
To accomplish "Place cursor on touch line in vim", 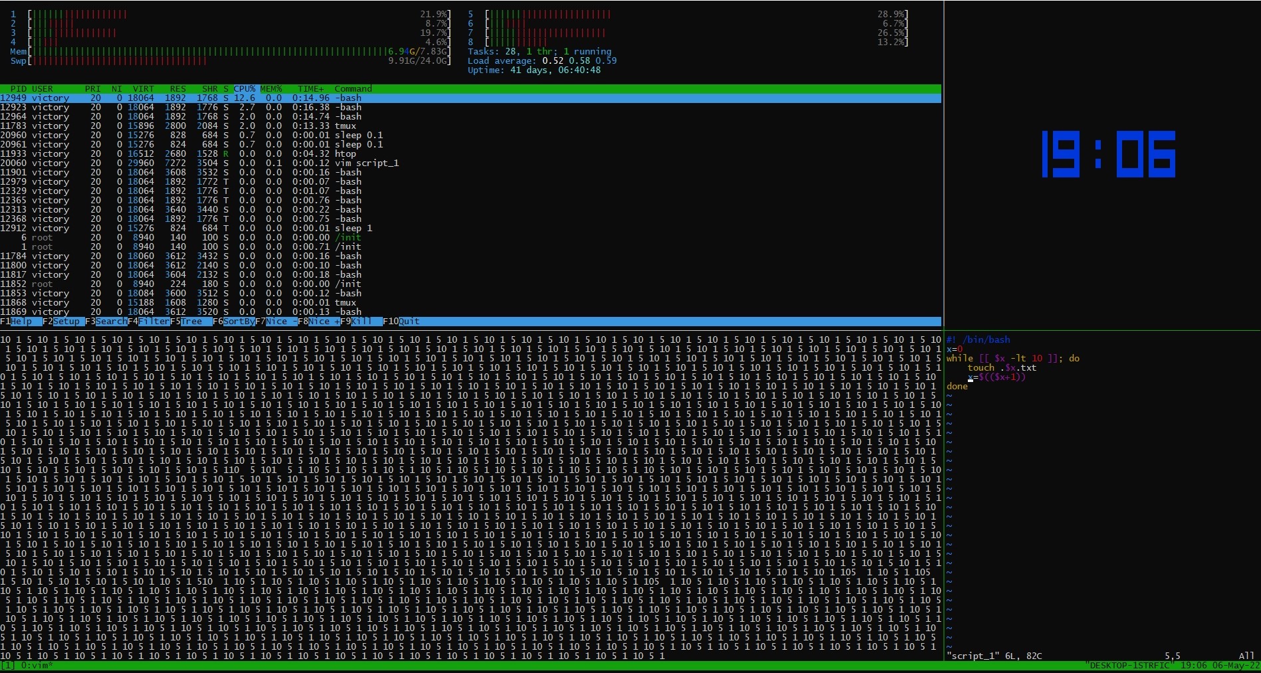I will pyautogui.click(x=1002, y=368).
